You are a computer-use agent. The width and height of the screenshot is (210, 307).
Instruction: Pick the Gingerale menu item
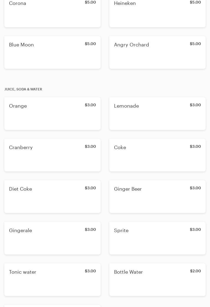52,238
